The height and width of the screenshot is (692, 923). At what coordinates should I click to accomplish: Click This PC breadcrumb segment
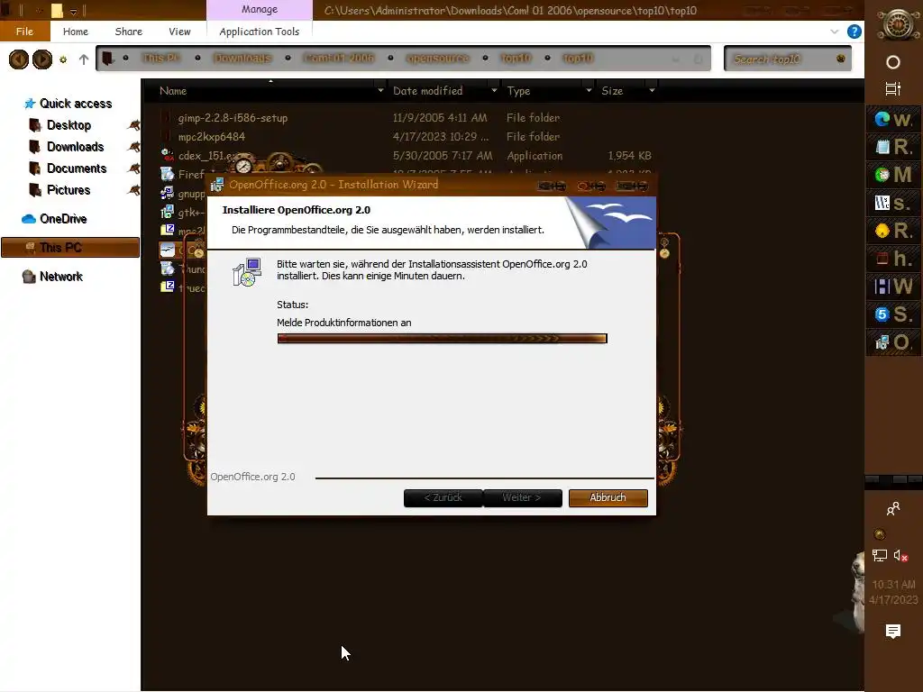point(160,58)
